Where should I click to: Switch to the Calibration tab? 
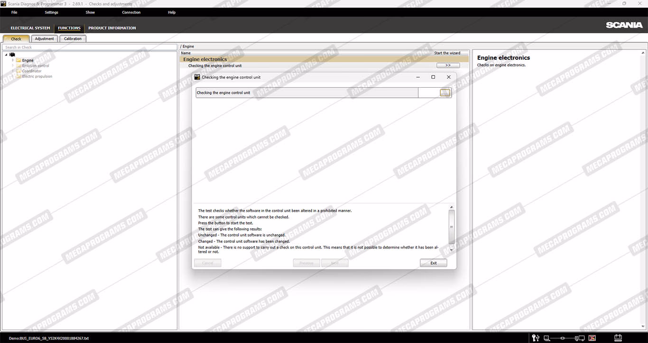pos(73,39)
